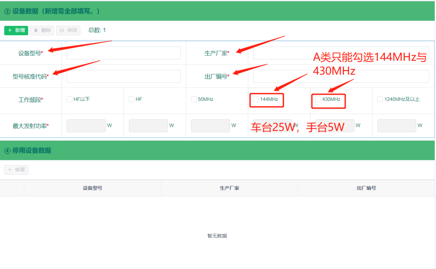Click the 生产厂家 table column header
The image size is (436, 269).
(229, 188)
